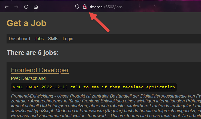201x119 pixels.
Task: Open the Dashboard menu item
Action: tap(19, 39)
